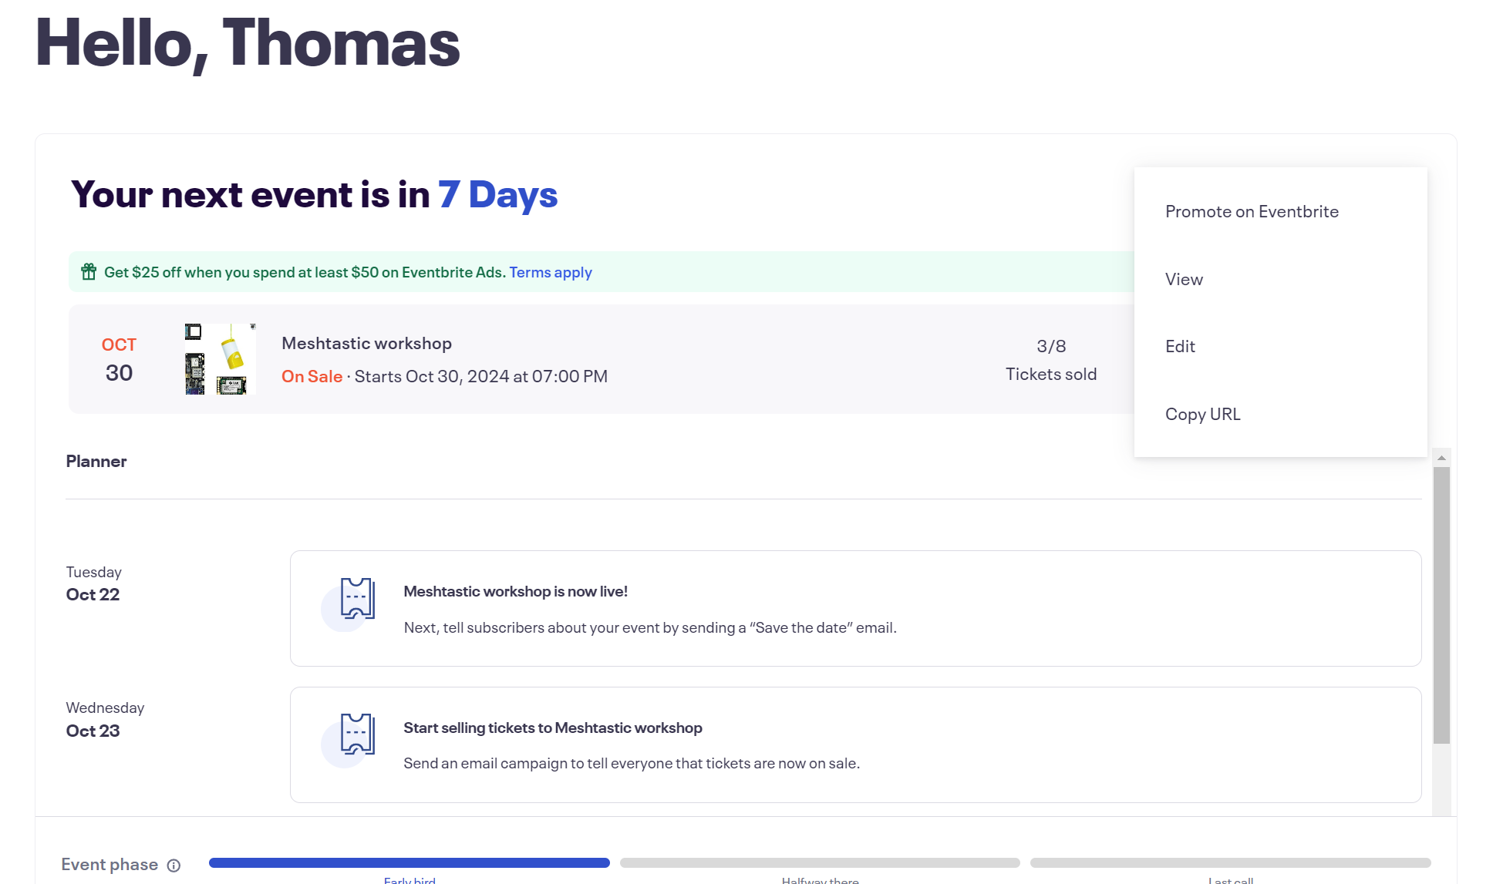Click the 'Send an email campaign' description text
The height and width of the screenshot is (884, 1493).
[x=632, y=763]
